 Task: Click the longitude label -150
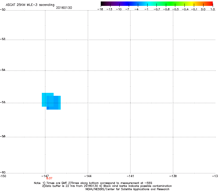(x=3, y=176)
